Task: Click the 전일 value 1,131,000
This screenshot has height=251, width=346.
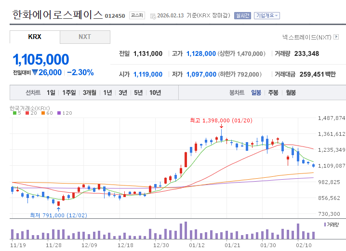Action: 148,53
